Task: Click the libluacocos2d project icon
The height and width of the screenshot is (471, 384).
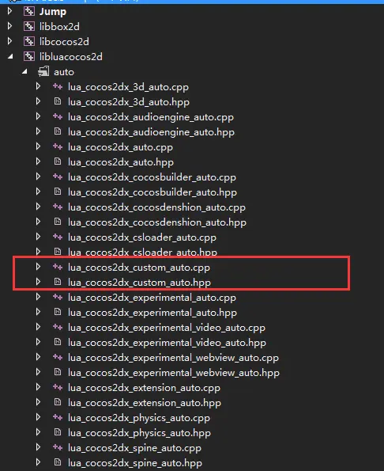Action: 29,56
